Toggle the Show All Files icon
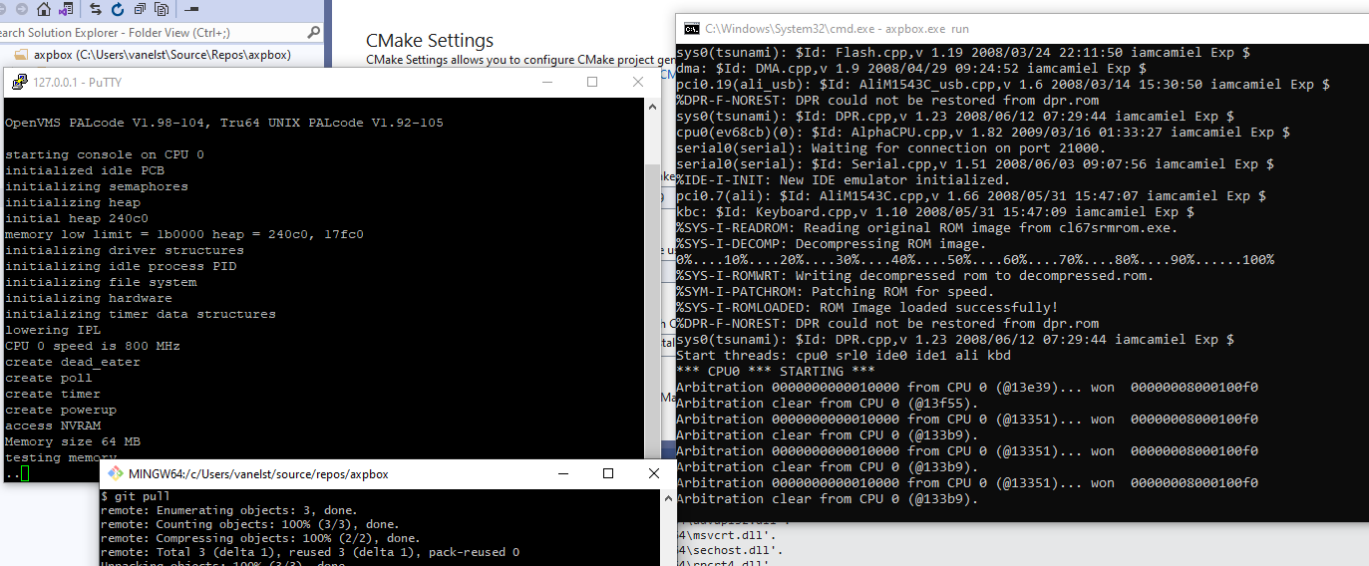 coord(162,10)
